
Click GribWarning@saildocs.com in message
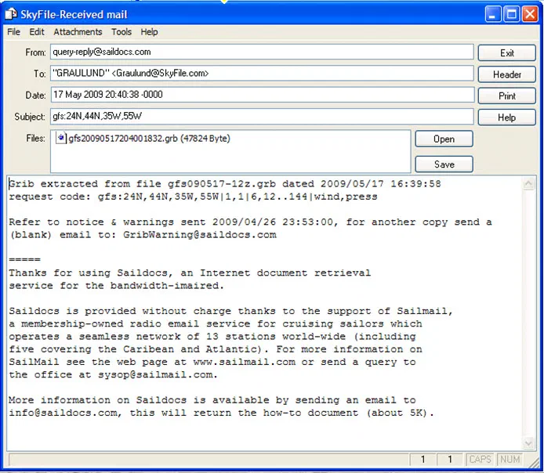click(x=199, y=235)
